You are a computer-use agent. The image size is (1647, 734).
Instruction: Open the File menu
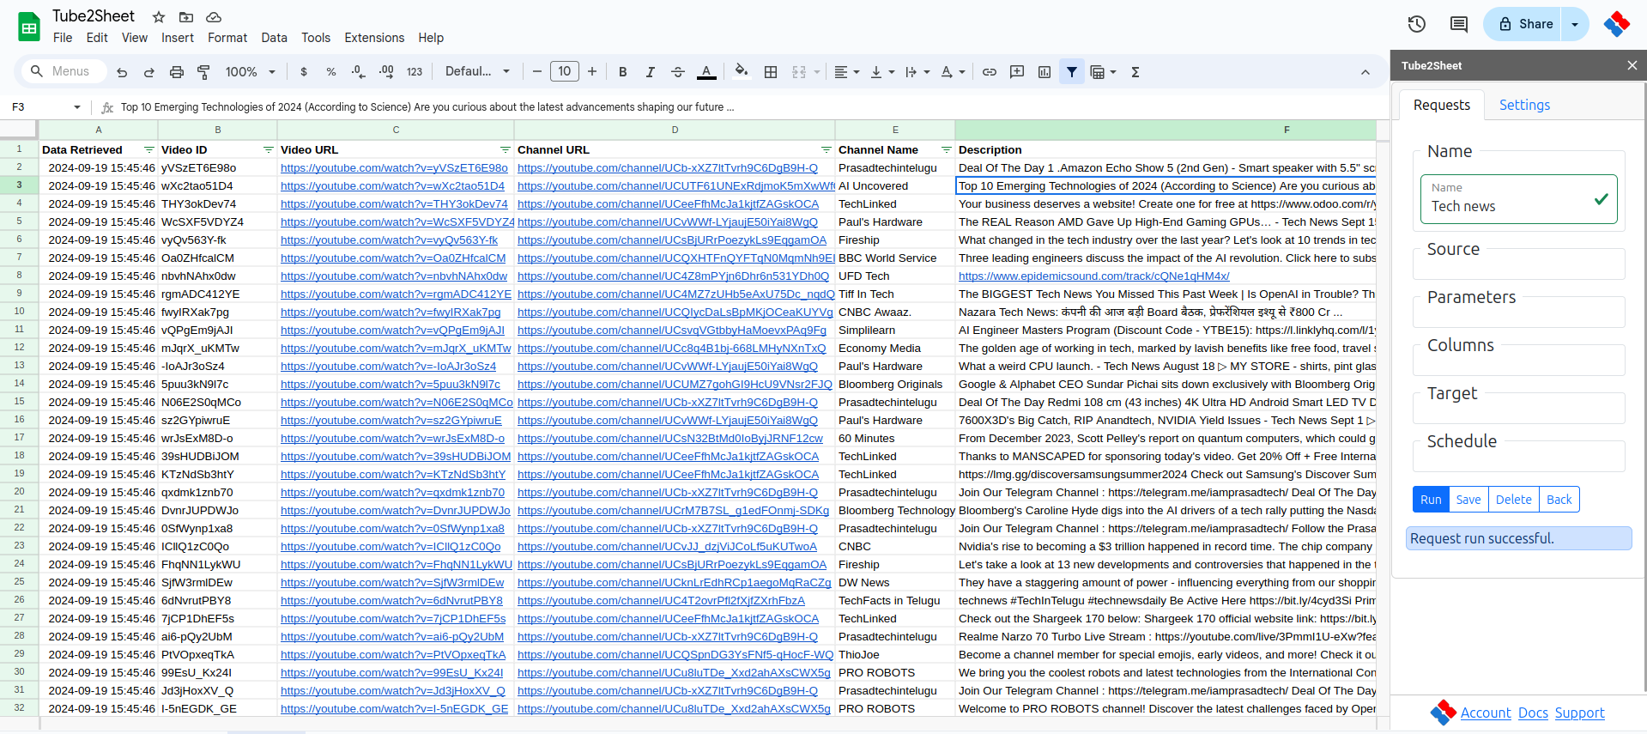(x=63, y=38)
